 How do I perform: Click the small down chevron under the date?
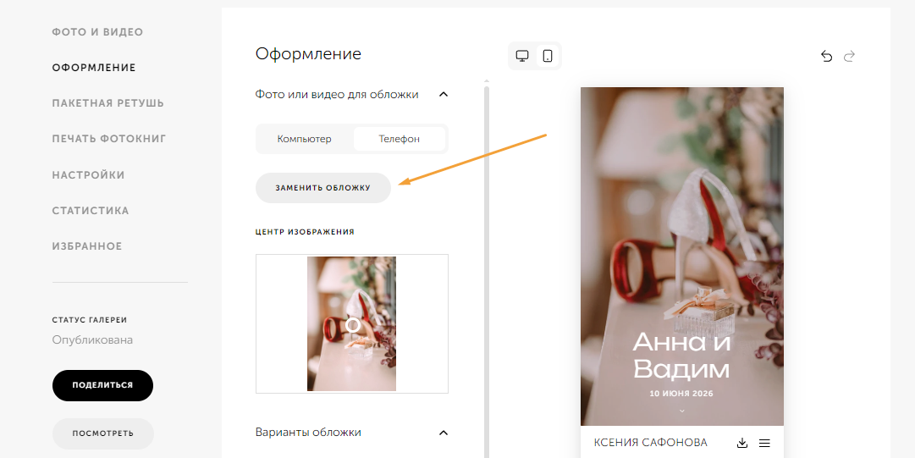[681, 411]
